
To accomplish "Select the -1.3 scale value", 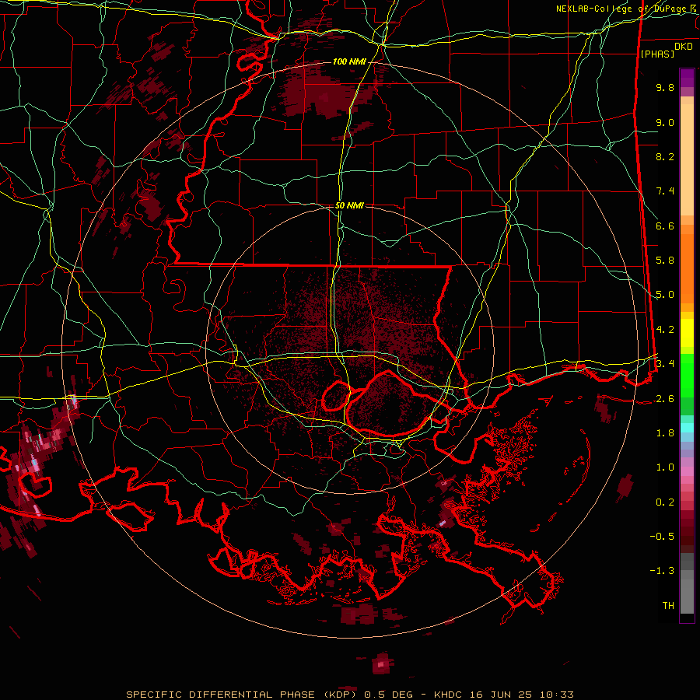I will click(662, 571).
